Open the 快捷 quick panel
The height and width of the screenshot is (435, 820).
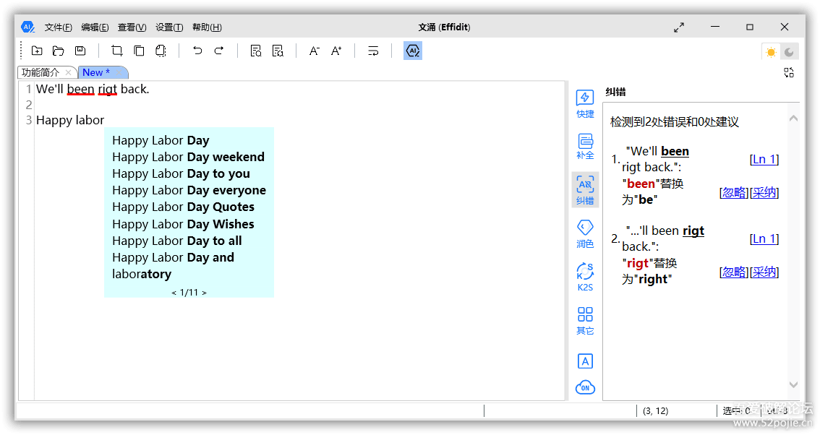[x=585, y=104]
